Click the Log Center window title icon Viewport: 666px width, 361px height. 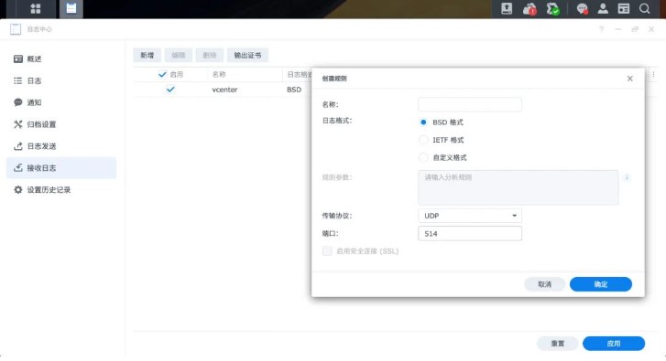(x=16, y=29)
